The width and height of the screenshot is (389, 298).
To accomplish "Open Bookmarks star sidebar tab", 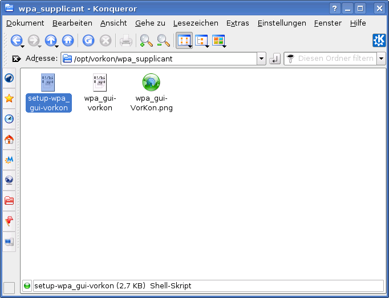I will pyautogui.click(x=9, y=98).
